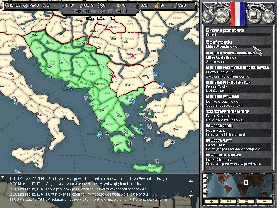Select the anchor icon near Saloniki
Image resolution: width=277 pixels, height=208 pixels.
click(x=133, y=102)
